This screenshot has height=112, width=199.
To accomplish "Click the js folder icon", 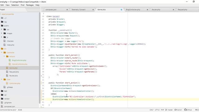I will pos(5,37).
